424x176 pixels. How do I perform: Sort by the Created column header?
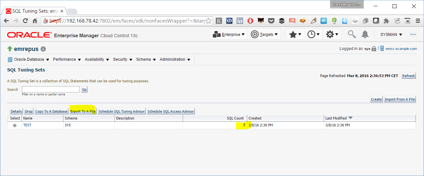[x=285, y=118]
